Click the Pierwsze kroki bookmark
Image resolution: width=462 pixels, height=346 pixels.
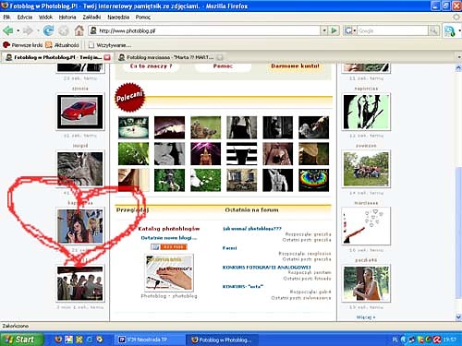pyautogui.click(x=22, y=45)
